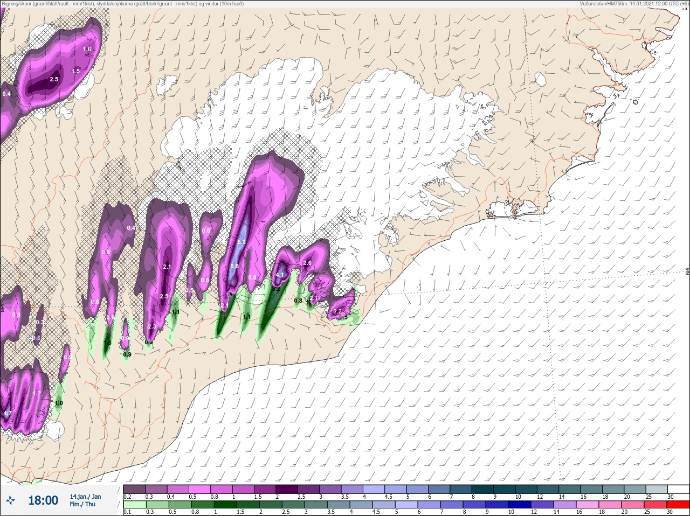Click the 'Fim./ Thu' weekday text
The image size is (690, 516).
click(82, 504)
